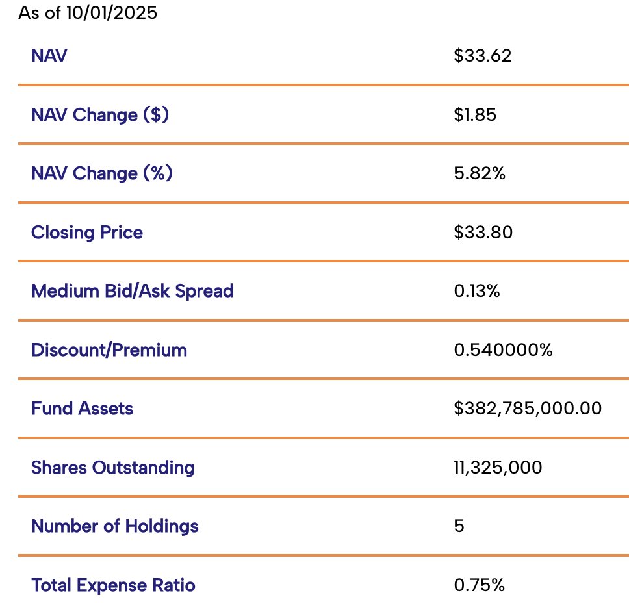The image size is (629, 608).
Task: Click the Fund Assets label
Action: pos(83,409)
